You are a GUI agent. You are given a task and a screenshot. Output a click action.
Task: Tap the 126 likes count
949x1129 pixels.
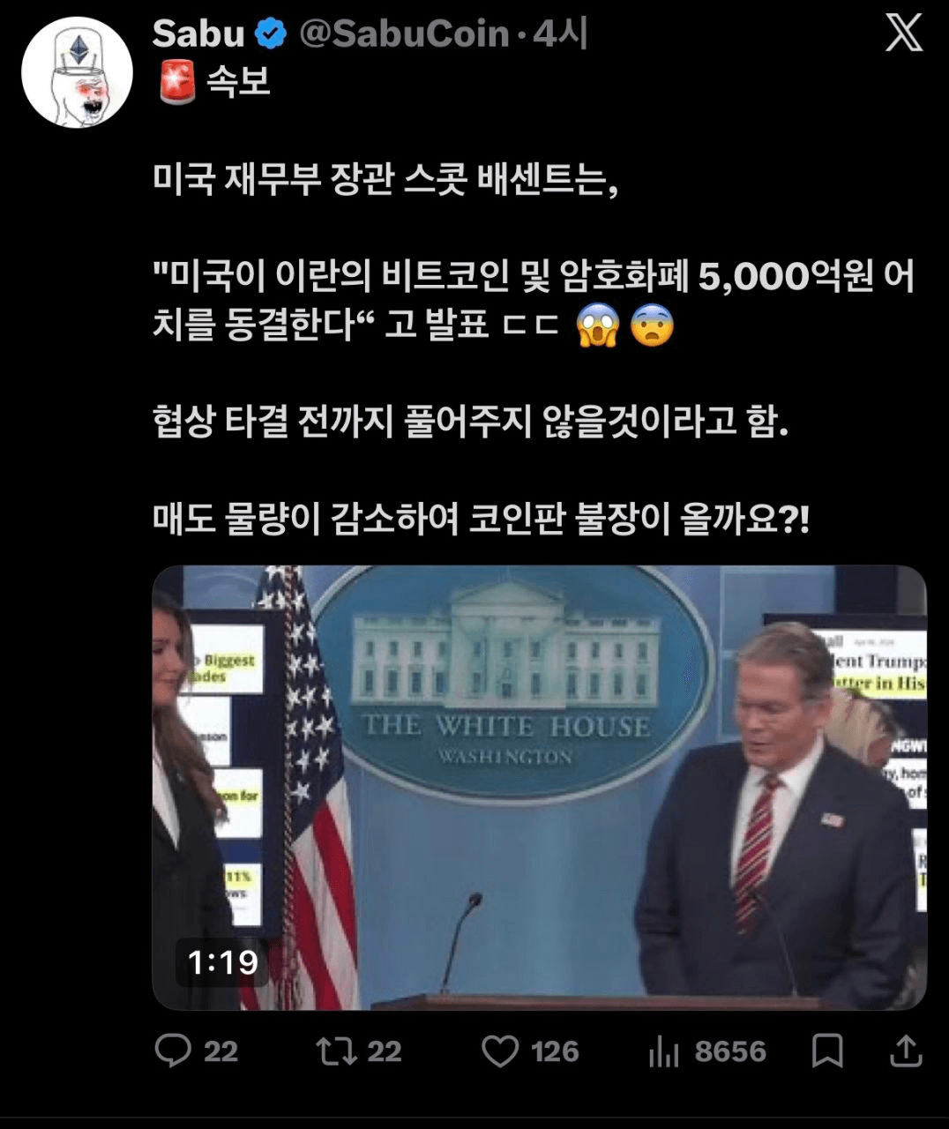click(555, 1051)
